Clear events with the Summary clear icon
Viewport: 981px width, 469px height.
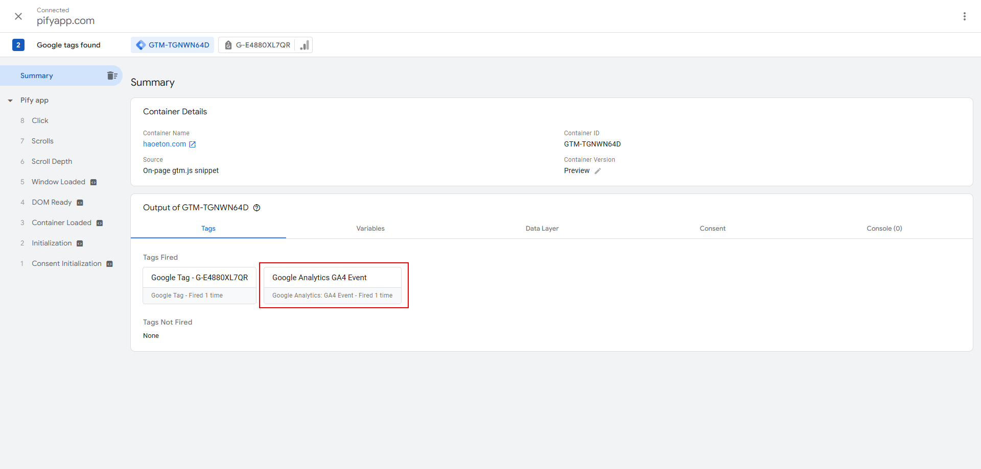click(112, 76)
